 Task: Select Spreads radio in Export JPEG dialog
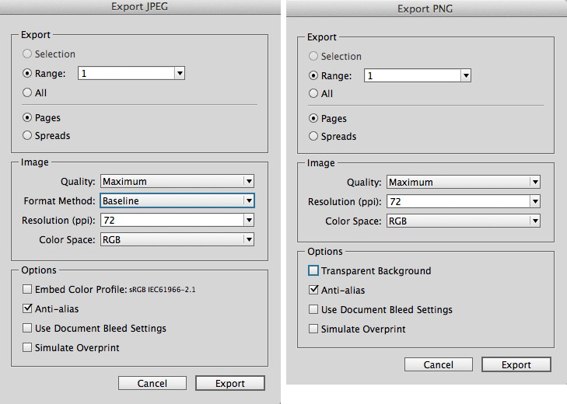pos(27,135)
